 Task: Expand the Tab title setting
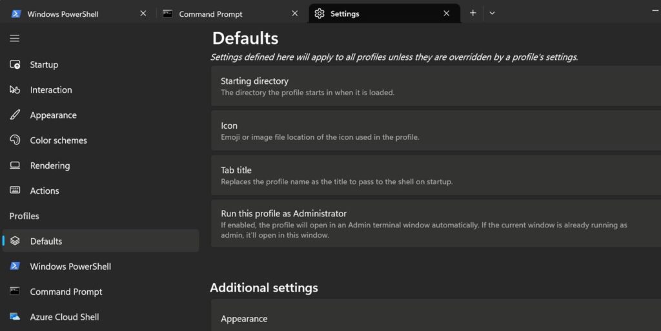pyautogui.click(x=436, y=175)
